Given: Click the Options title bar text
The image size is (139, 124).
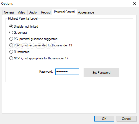Looking at the screenshot, I should [x=7, y=4].
